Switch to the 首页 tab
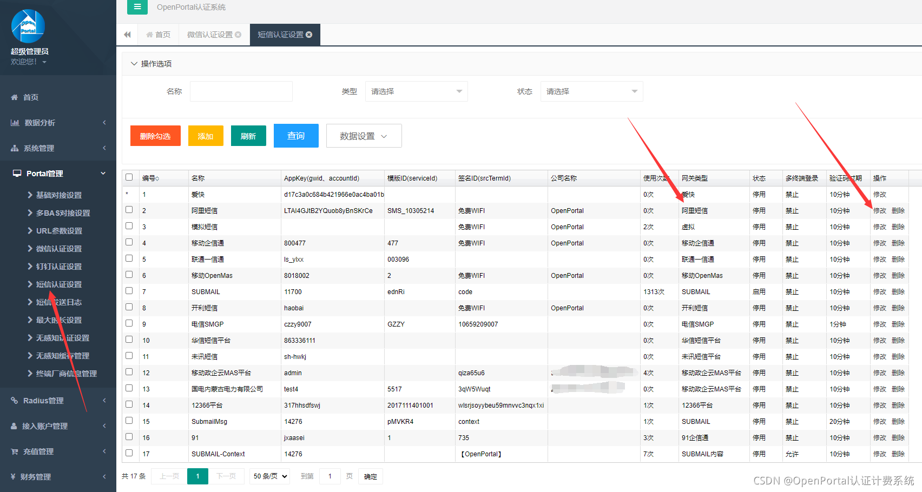 (x=158, y=35)
